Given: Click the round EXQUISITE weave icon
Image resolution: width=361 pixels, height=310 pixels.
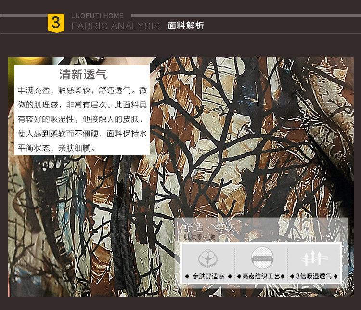Looking at the screenshot, I should (x=262, y=258).
